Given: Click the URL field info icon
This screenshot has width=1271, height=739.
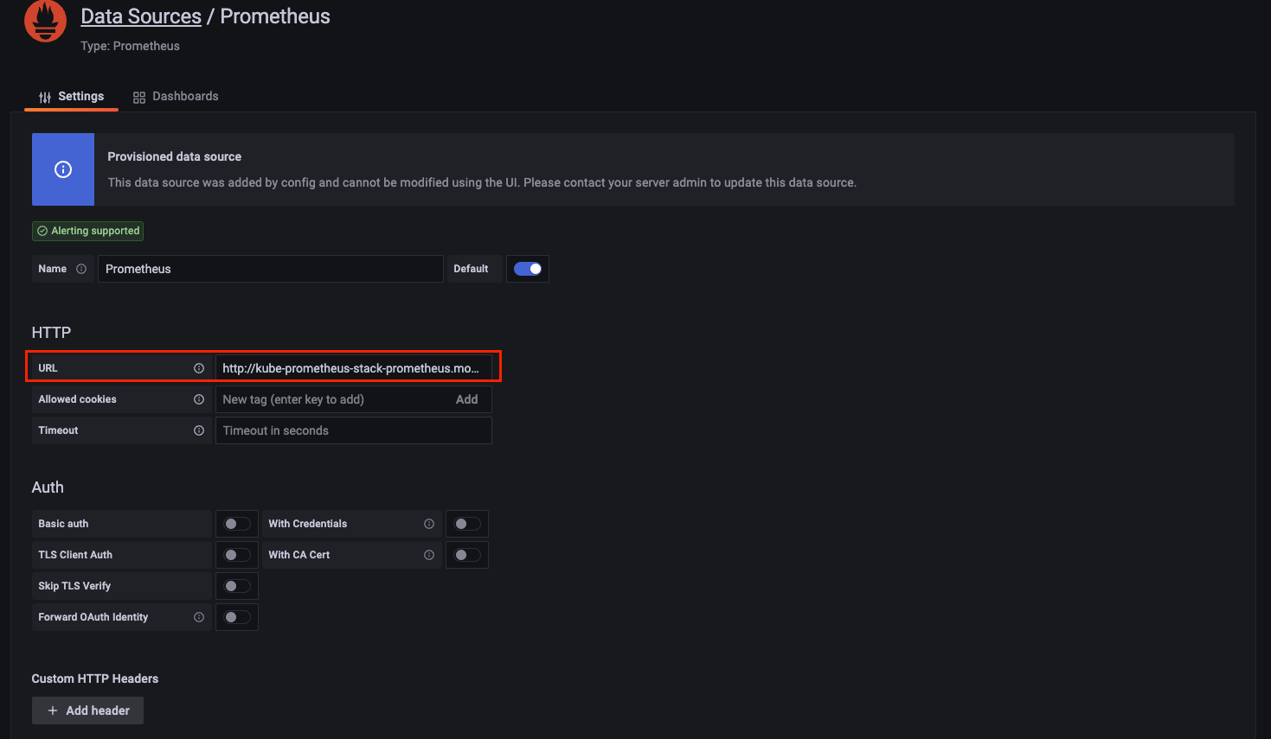Looking at the screenshot, I should tap(199, 368).
